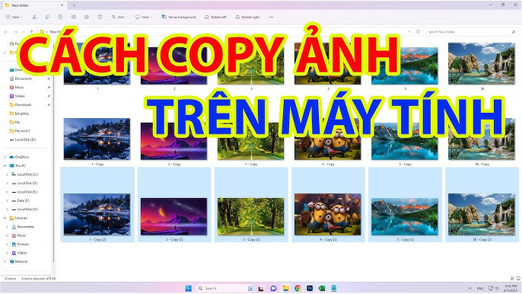
Task: Select Local Disk (G:) under This PC
Action: click(27, 209)
